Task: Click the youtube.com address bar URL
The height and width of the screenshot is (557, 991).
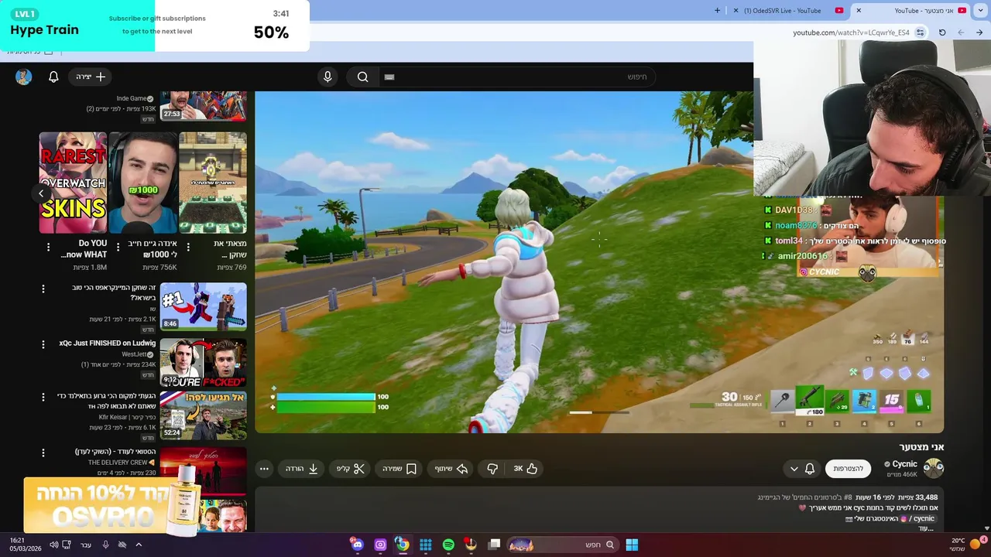Action: (851, 32)
